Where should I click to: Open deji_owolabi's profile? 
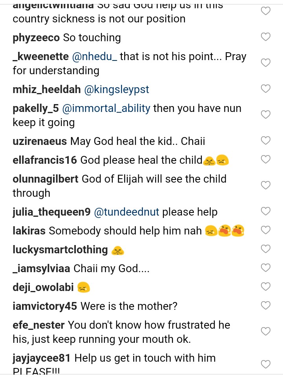coord(43,287)
